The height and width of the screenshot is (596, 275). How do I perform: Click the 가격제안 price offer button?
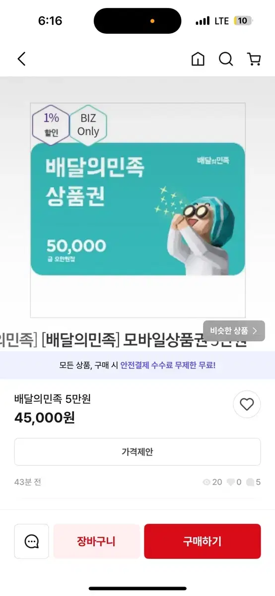pos(137,452)
